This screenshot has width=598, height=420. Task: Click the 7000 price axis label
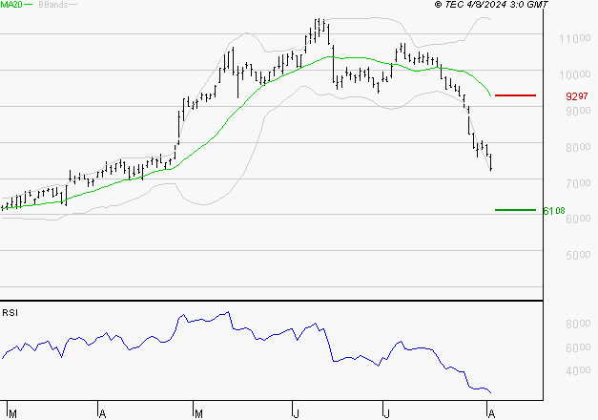coord(578,183)
